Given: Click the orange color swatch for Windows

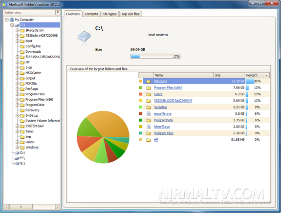Looking at the screenshot, I should coord(141,81).
